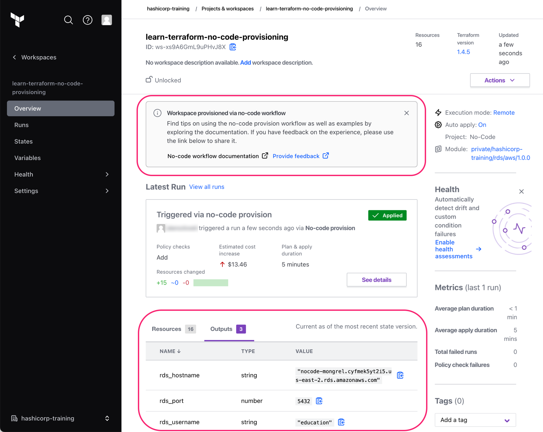Click the execution mode lightning icon
543x432 pixels.
438,112
